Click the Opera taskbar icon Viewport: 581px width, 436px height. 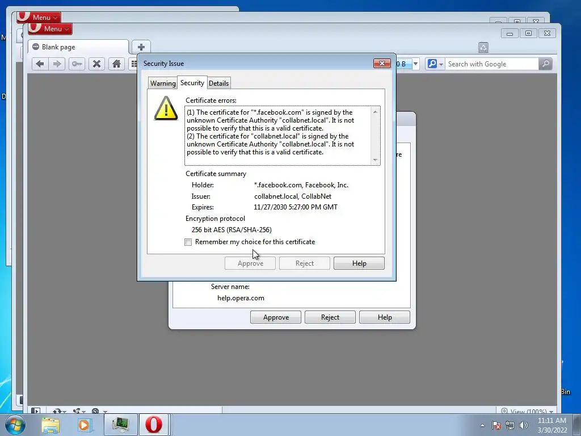pos(154,425)
